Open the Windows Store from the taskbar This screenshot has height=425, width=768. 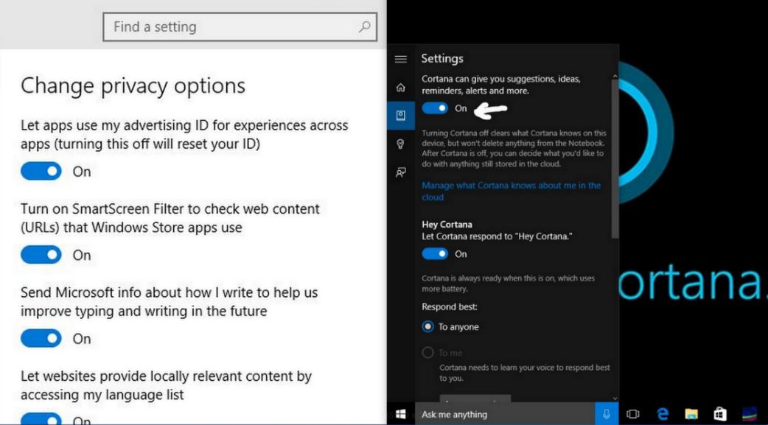(720, 413)
